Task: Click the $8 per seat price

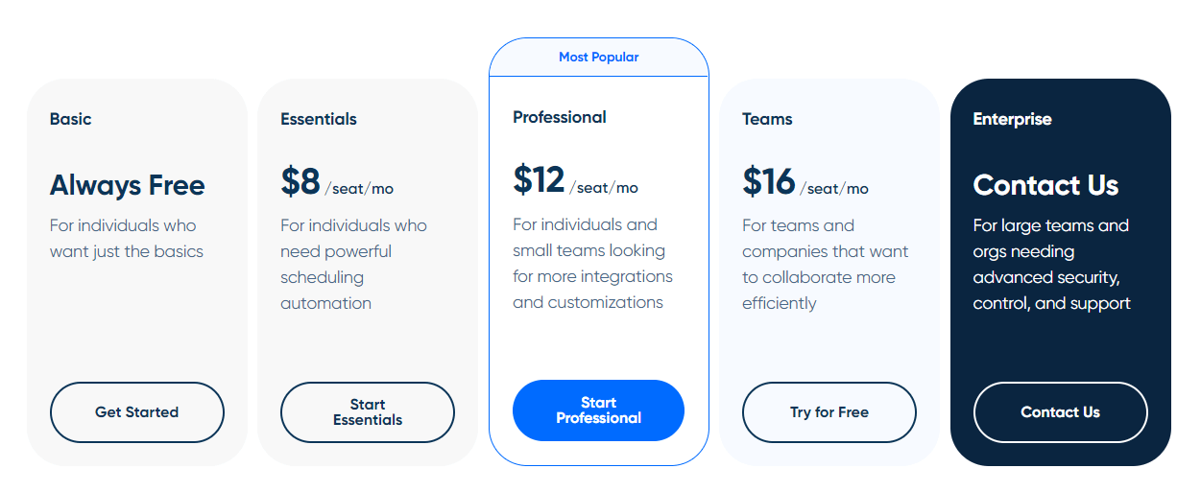Action: pos(336,182)
